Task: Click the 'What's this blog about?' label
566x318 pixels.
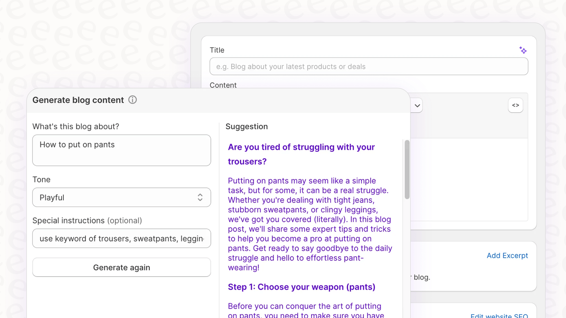Action: pyautogui.click(x=75, y=126)
